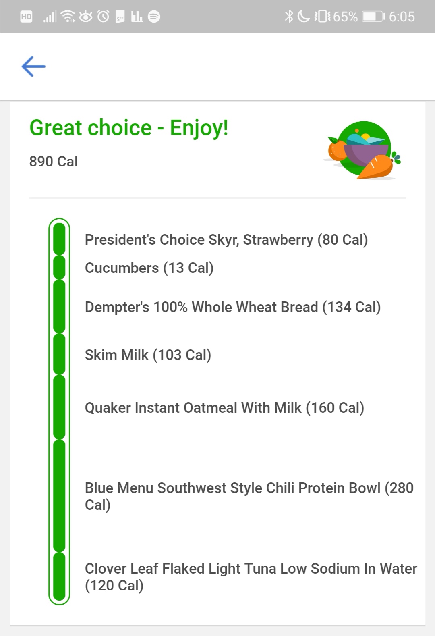Select President's Choice Skyr, Strawberry item
Image resolution: width=435 pixels, height=636 pixels.
click(226, 240)
